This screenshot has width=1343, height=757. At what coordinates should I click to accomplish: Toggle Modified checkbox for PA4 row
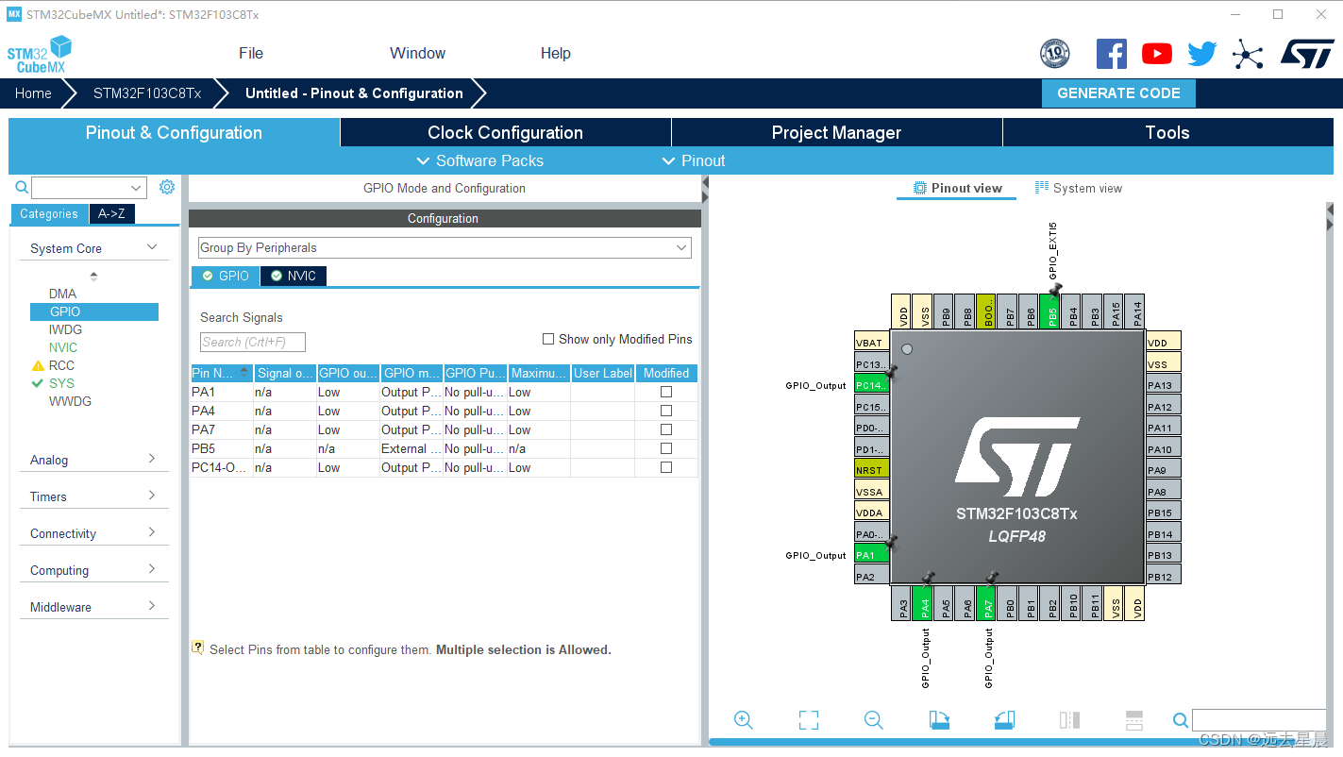tap(666, 411)
